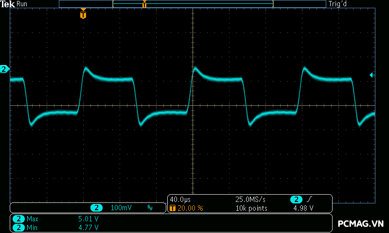The image size is (389, 233).
Task: Click the trigger source 2 badge
Action: [x=296, y=200]
